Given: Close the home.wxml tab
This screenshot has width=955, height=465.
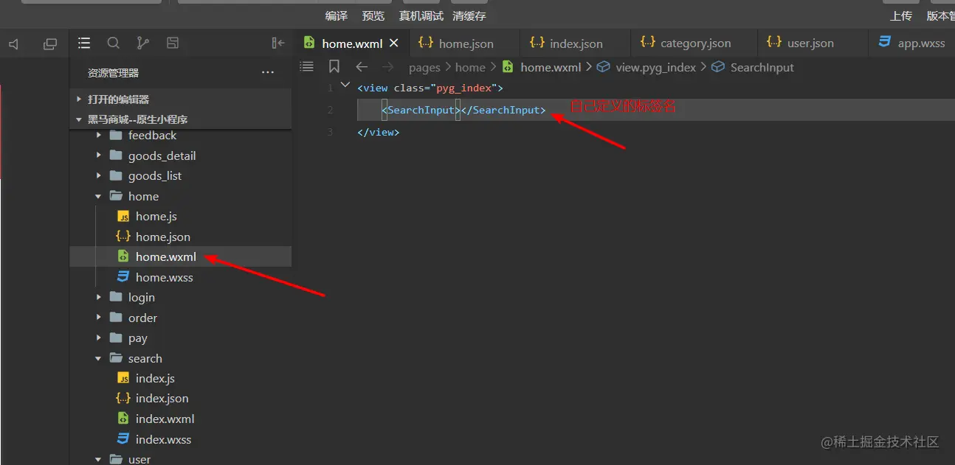Looking at the screenshot, I should [394, 43].
